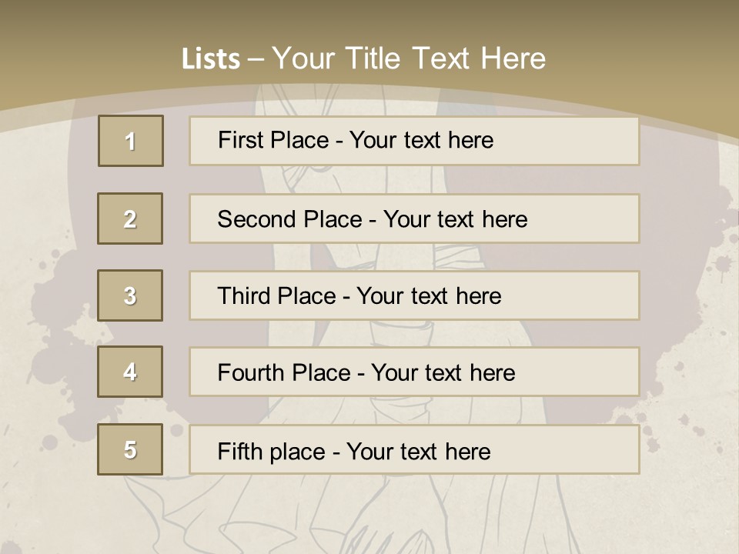
Task: Click 'Your text here' in First Place row
Action: [x=421, y=140]
